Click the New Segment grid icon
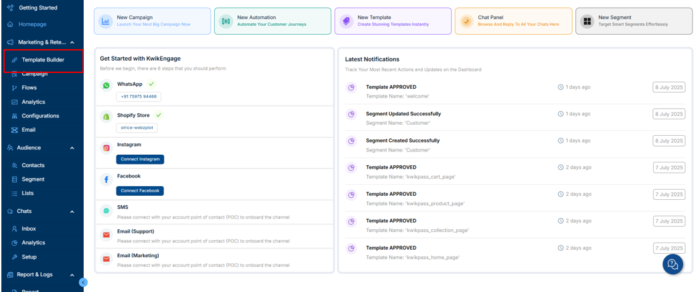 [x=587, y=21]
